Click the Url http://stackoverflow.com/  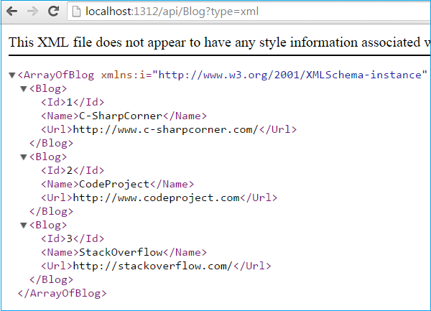point(156,266)
